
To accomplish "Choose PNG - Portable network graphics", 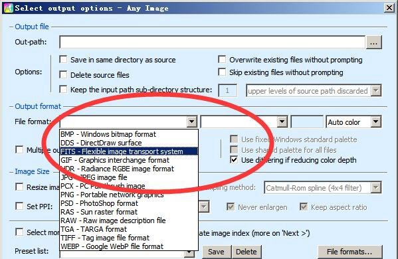I will pyautogui.click(x=129, y=195).
